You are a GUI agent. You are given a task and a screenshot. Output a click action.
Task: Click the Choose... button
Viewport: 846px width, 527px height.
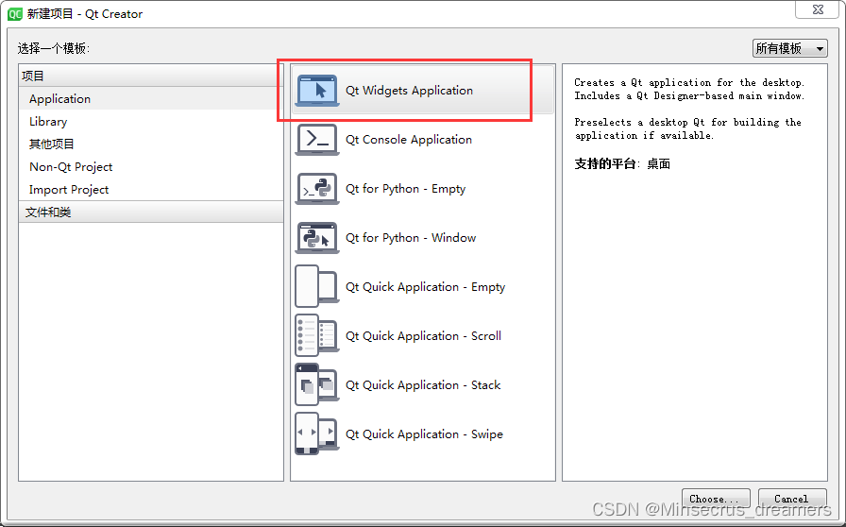click(716, 499)
